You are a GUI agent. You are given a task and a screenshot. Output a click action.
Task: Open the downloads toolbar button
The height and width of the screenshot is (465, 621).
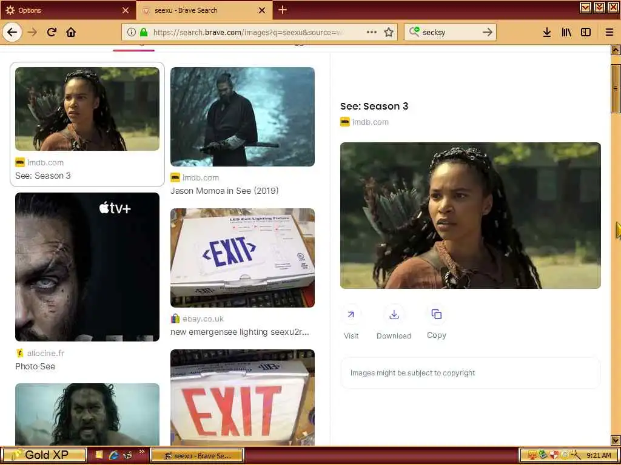click(x=547, y=32)
